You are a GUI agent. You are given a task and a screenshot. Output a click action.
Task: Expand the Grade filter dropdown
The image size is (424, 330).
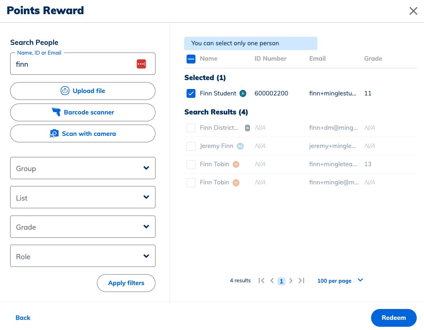(83, 226)
